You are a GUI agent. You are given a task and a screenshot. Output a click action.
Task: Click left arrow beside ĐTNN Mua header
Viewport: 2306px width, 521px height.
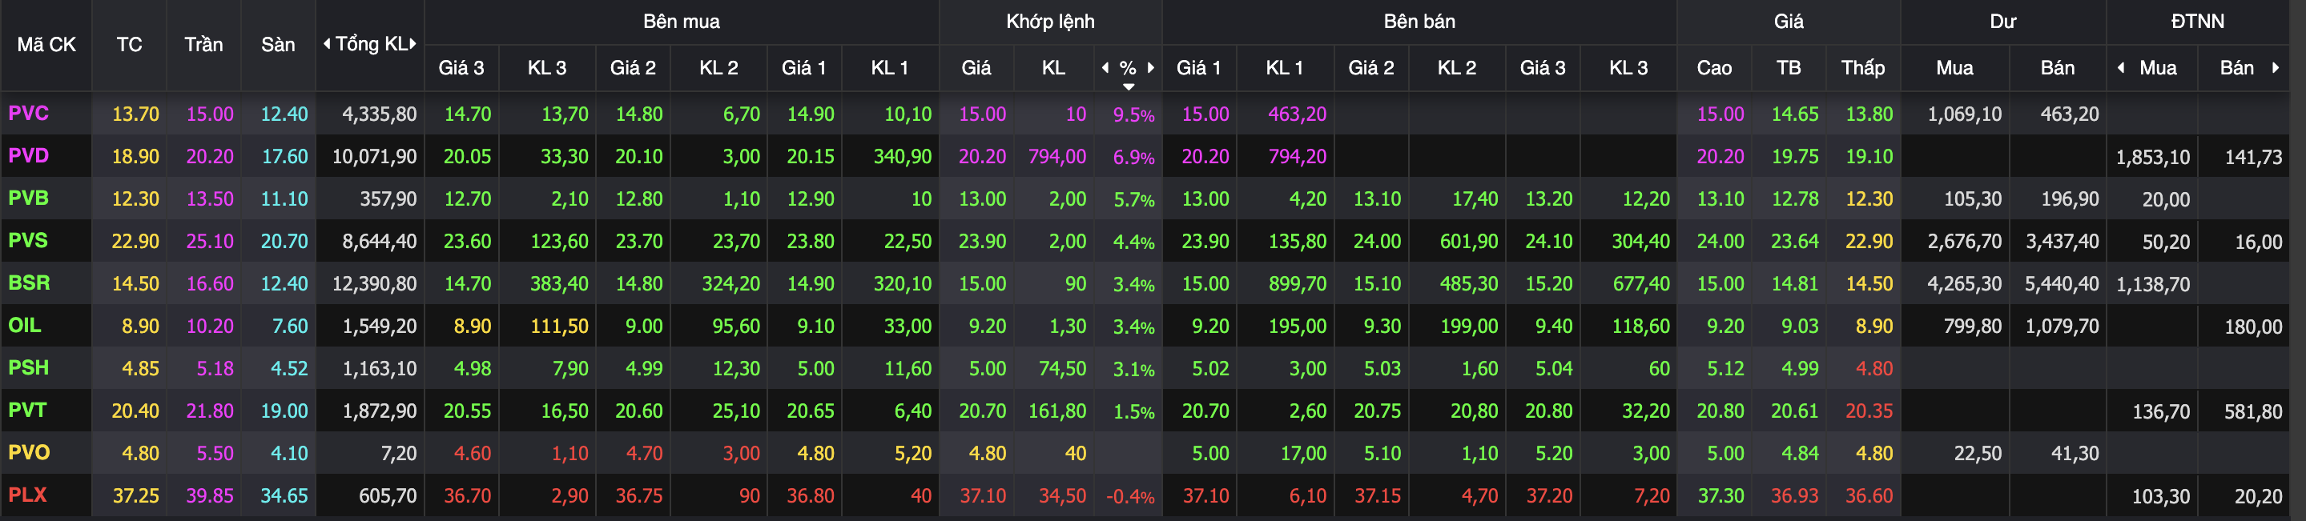tap(2121, 68)
